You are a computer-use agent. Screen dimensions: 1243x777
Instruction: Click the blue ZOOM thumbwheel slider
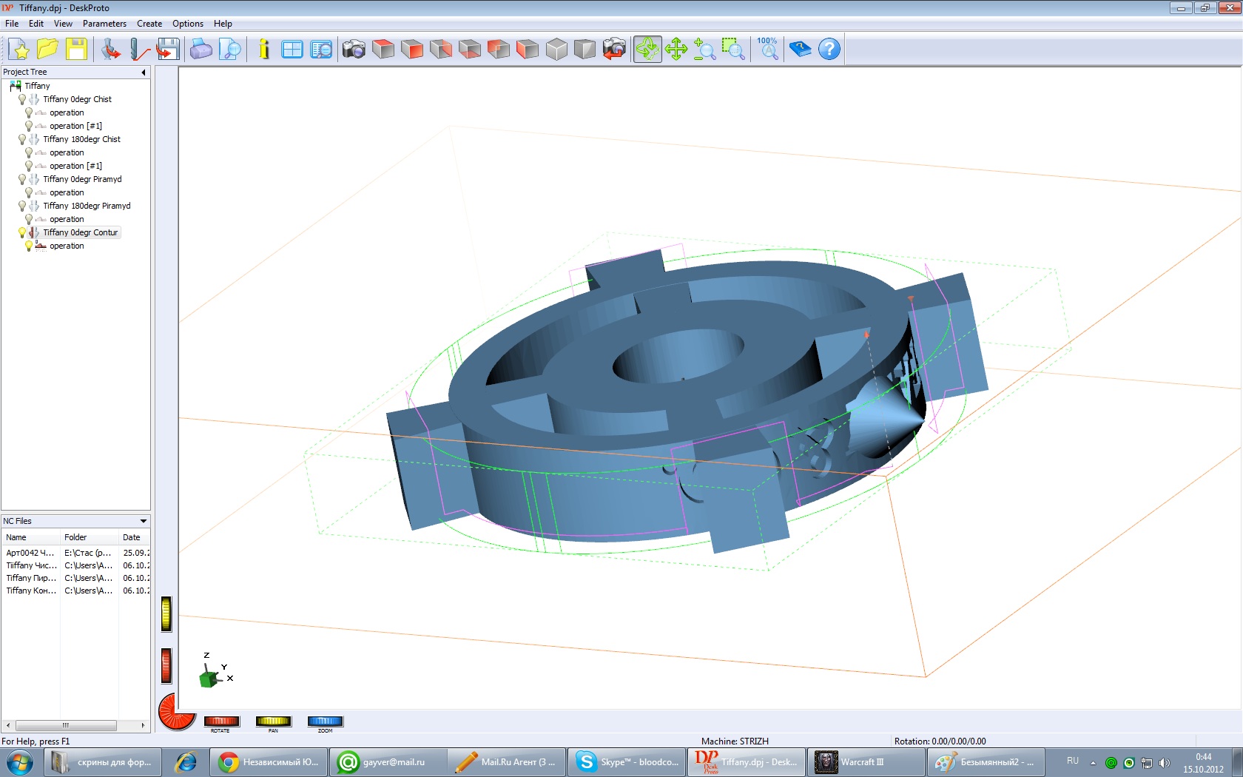click(x=325, y=721)
